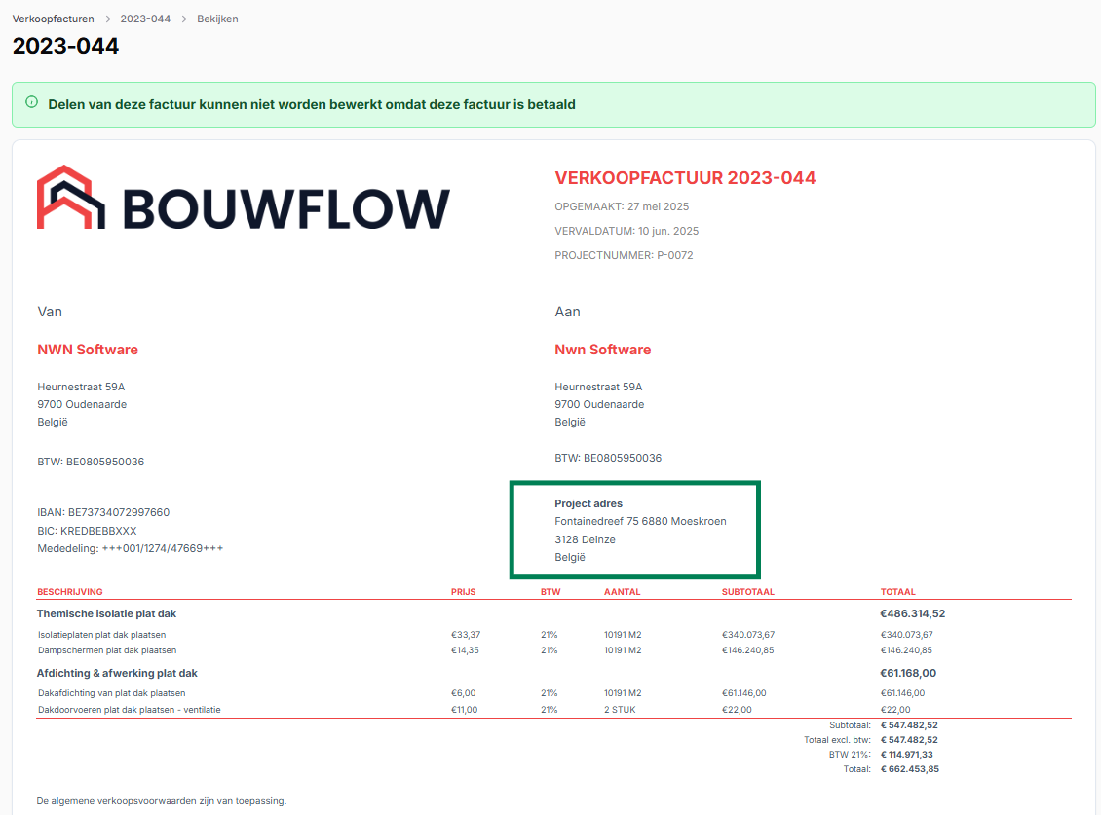Click the IBAN number line
Screen dimensions: 1101x815
coord(103,512)
